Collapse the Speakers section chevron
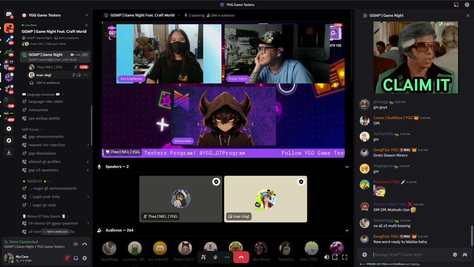 click(x=347, y=167)
